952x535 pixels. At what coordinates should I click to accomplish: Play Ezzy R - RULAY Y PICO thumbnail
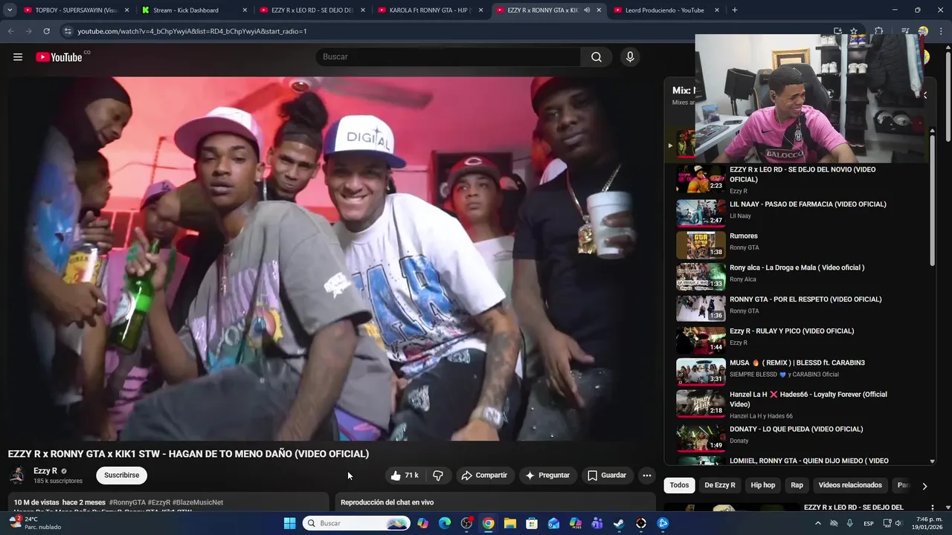click(701, 339)
